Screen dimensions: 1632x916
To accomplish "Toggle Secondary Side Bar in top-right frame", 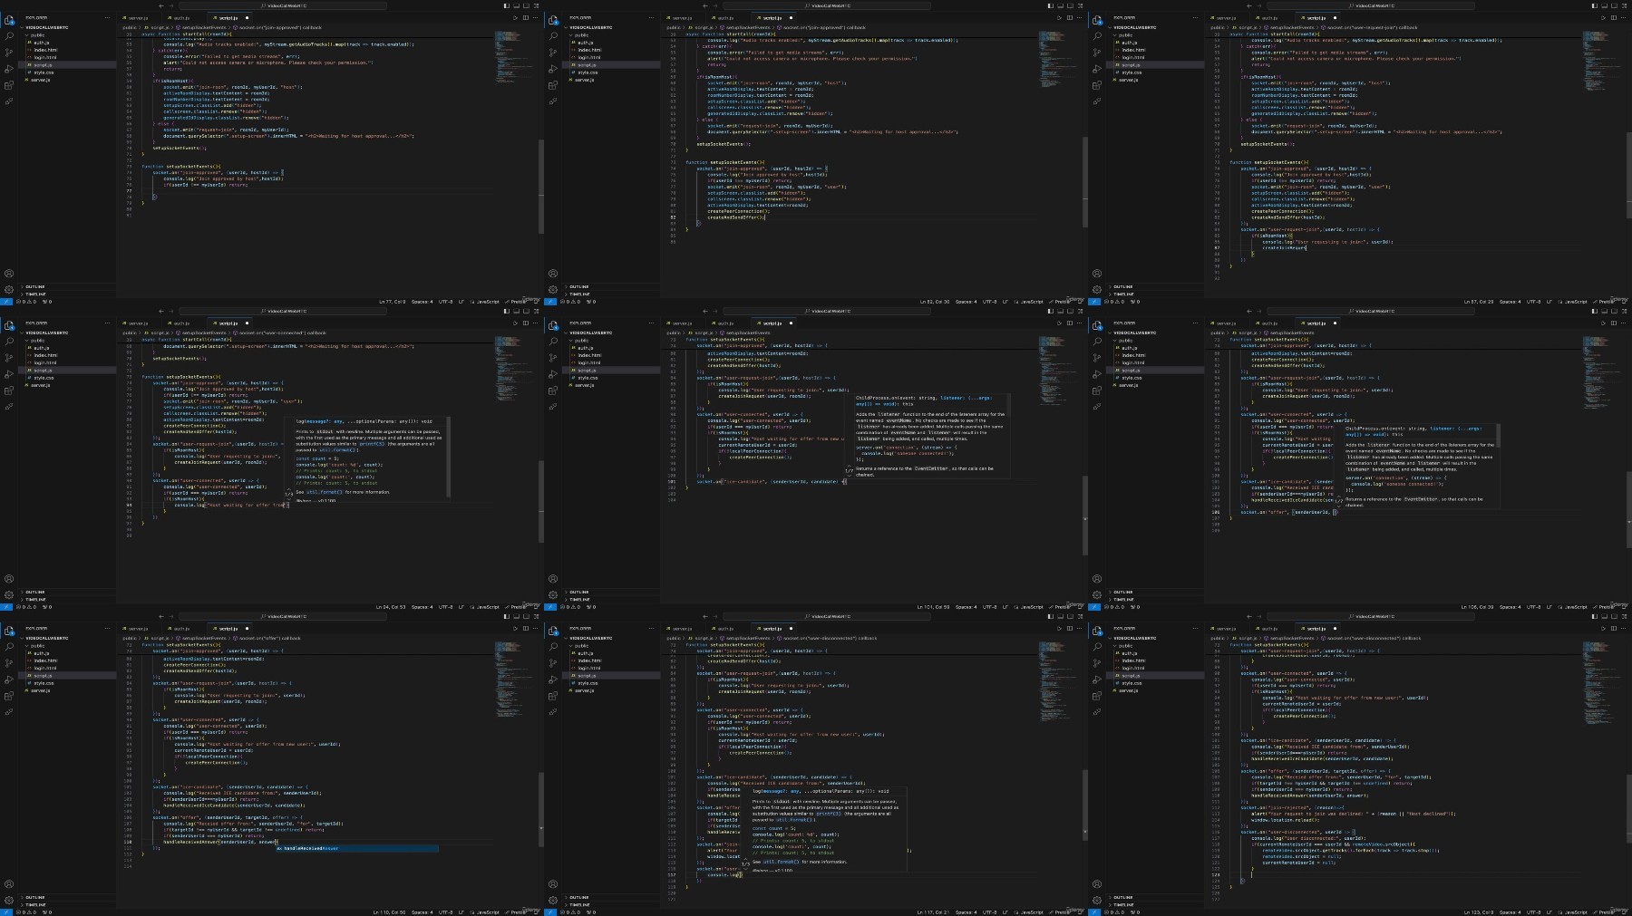I will point(1615,5).
